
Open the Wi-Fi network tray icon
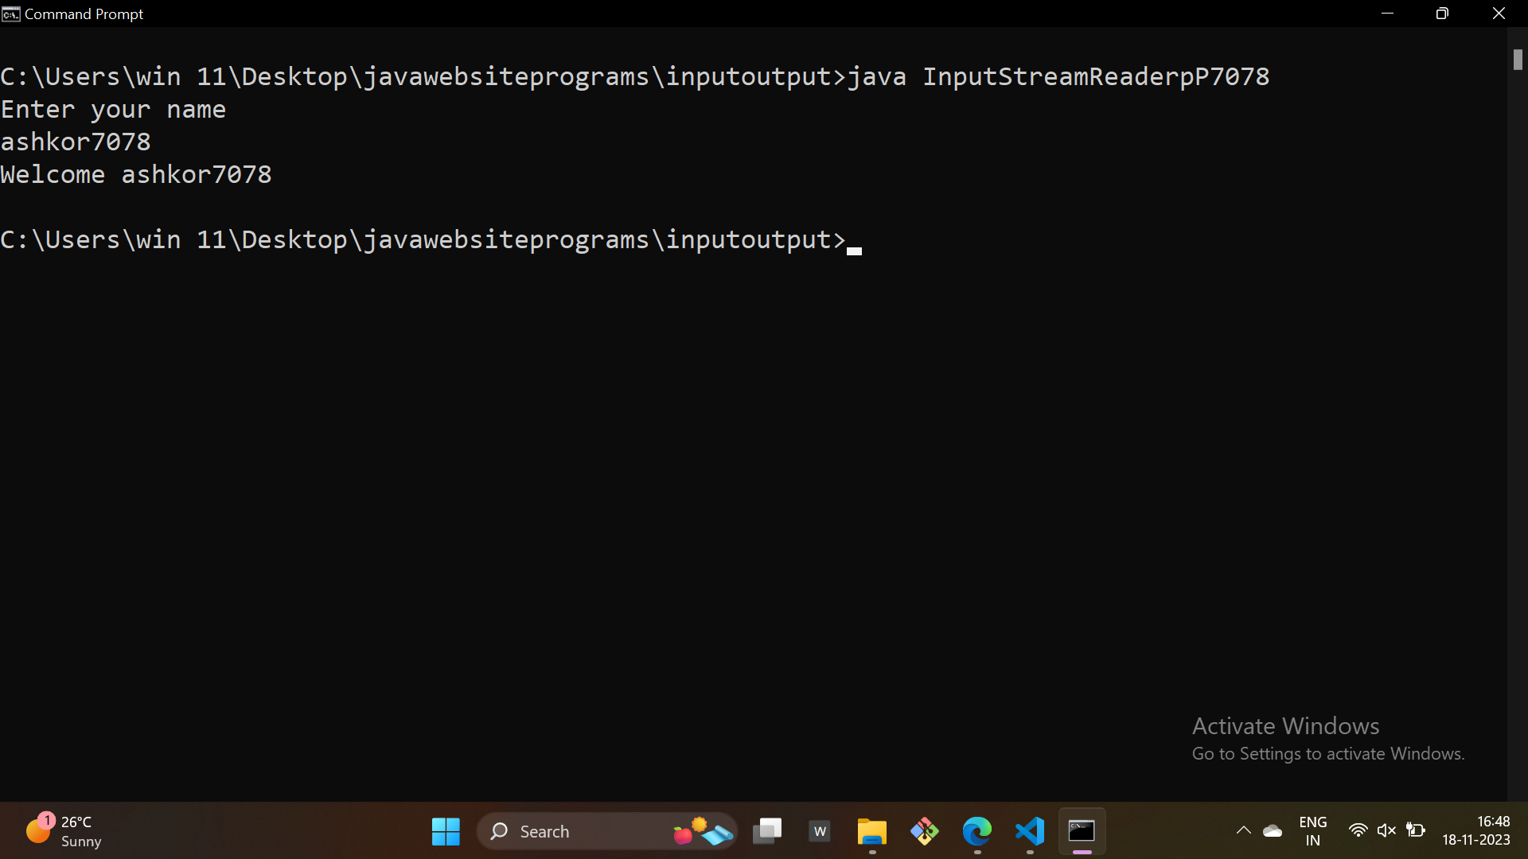[x=1358, y=830]
